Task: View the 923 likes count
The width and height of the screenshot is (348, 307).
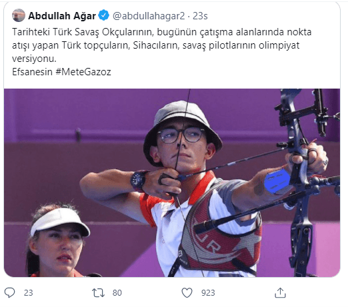Action: [x=208, y=293]
